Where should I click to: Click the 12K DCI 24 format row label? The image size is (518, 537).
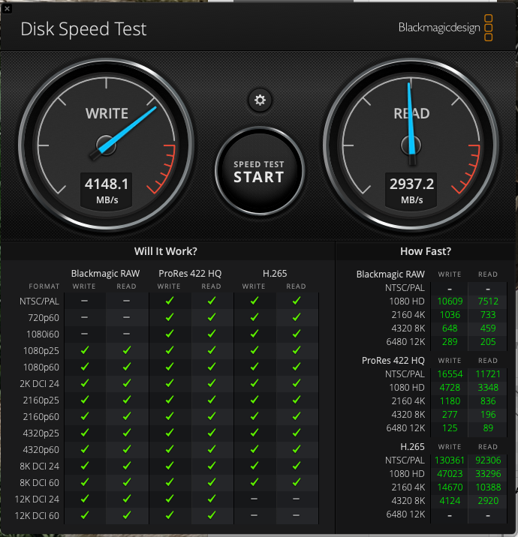37,499
